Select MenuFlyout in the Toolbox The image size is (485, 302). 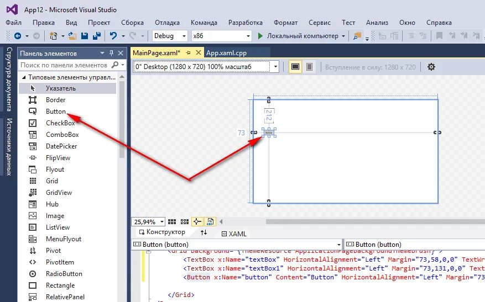click(67, 239)
